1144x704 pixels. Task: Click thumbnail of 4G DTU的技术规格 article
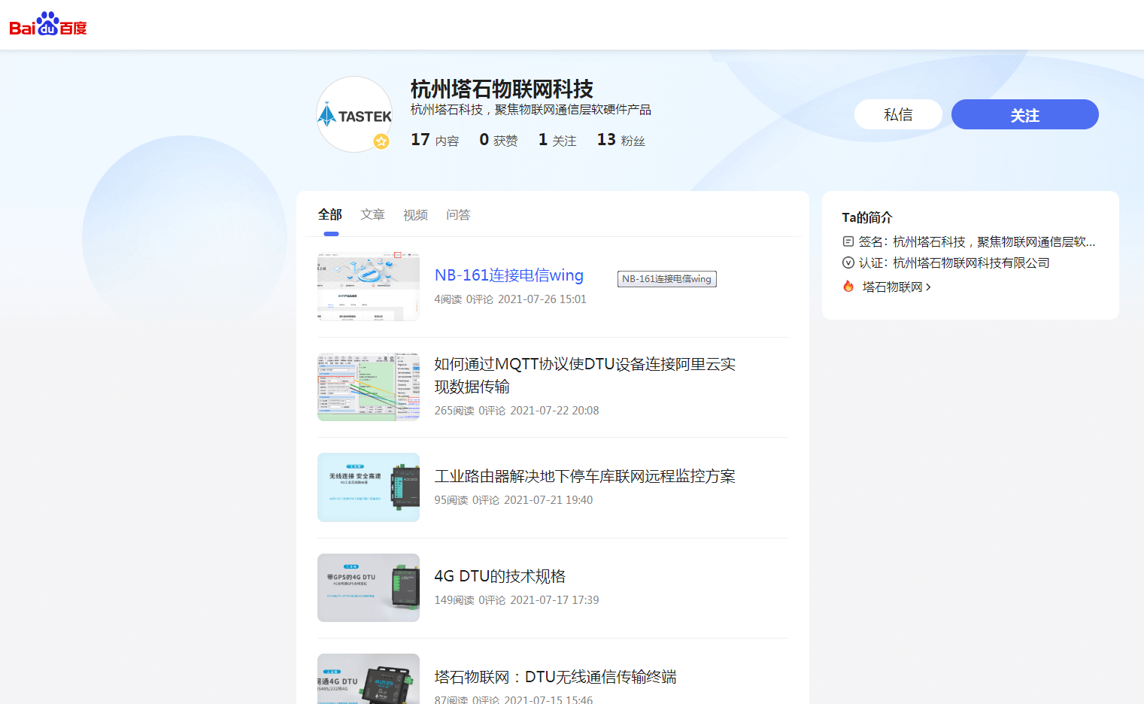(369, 587)
